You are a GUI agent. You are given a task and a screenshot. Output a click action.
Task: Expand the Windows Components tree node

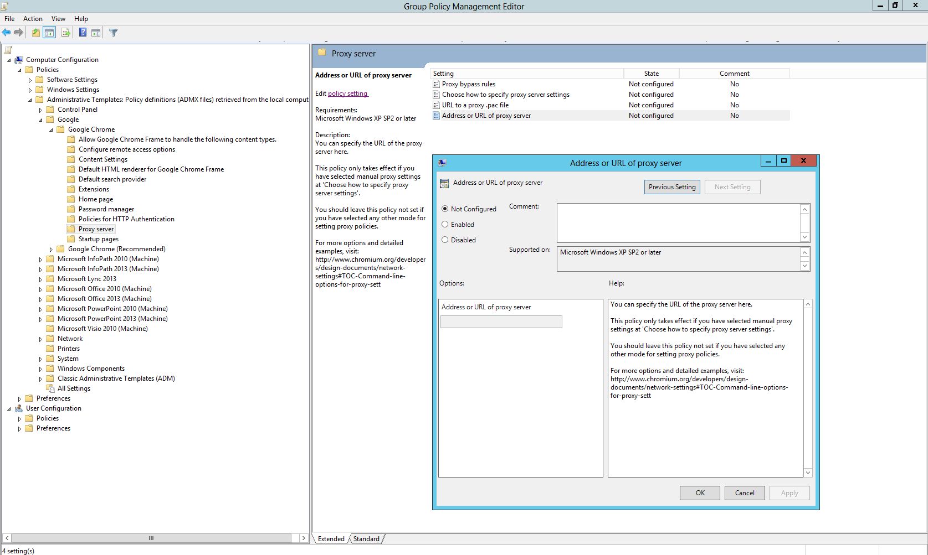tap(40, 369)
